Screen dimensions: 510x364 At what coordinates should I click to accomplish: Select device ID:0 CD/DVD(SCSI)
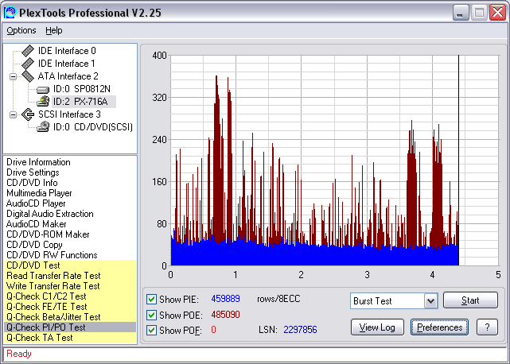(93, 127)
